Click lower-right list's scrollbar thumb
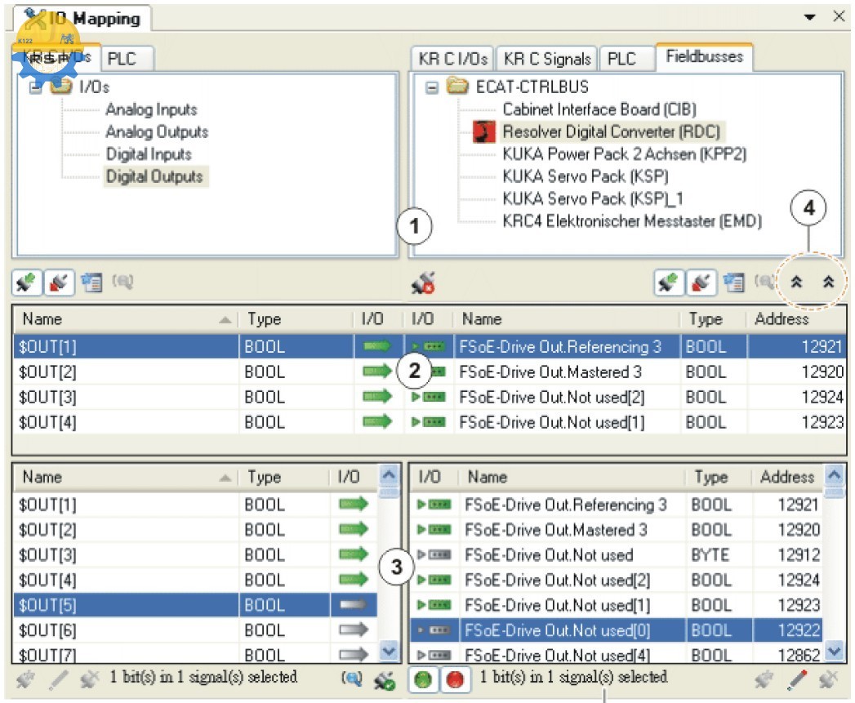 [835, 492]
